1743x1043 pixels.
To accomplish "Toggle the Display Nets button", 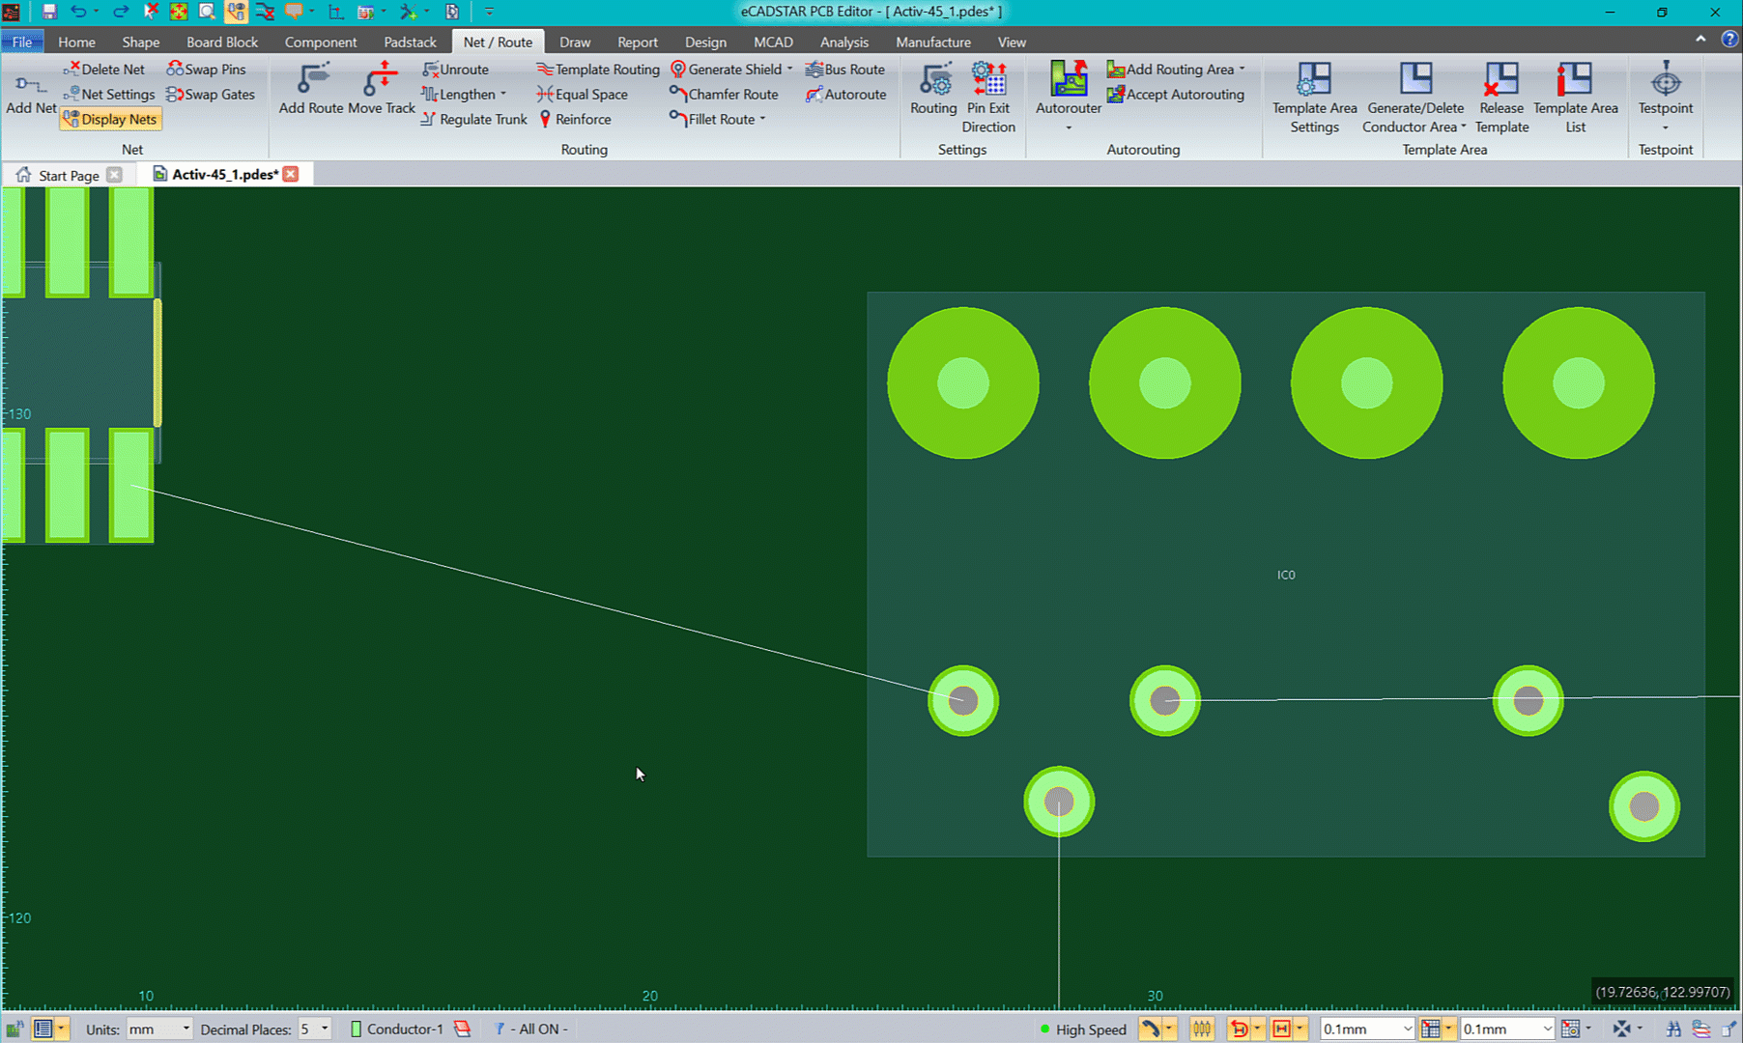I will (110, 120).
